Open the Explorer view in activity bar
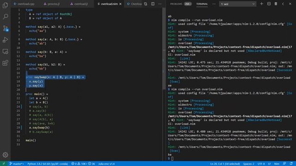 (5, 5)
